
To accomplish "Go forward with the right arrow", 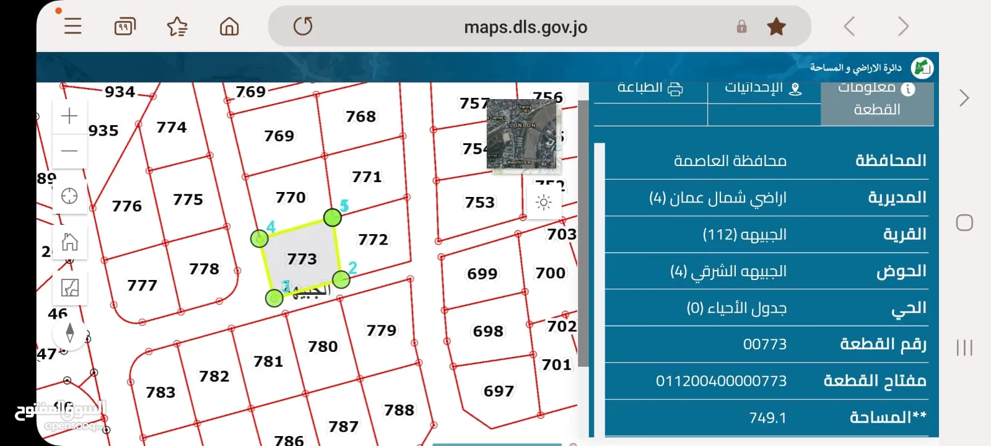I will [x=903, y=27].
